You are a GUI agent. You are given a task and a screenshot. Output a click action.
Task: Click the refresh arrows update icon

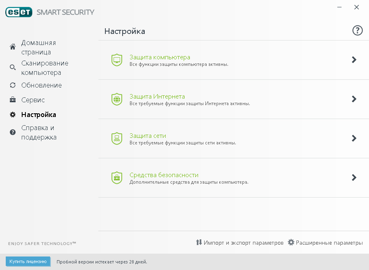(13, 85)
